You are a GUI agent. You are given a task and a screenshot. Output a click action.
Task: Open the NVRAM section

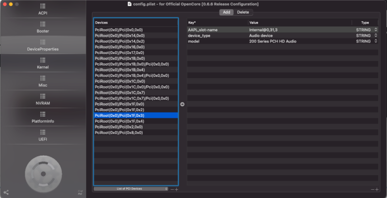pyautogui.click(x=43, y=99)
